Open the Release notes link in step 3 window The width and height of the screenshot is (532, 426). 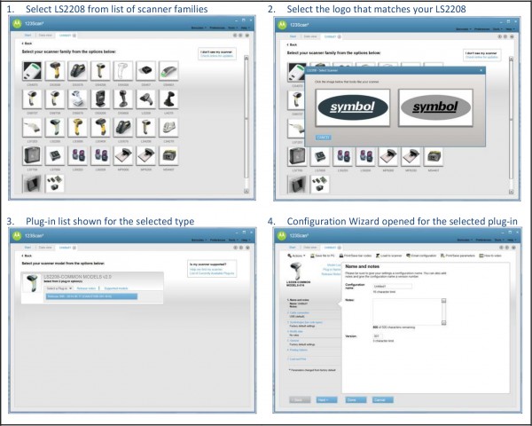[x=86, y=288]
